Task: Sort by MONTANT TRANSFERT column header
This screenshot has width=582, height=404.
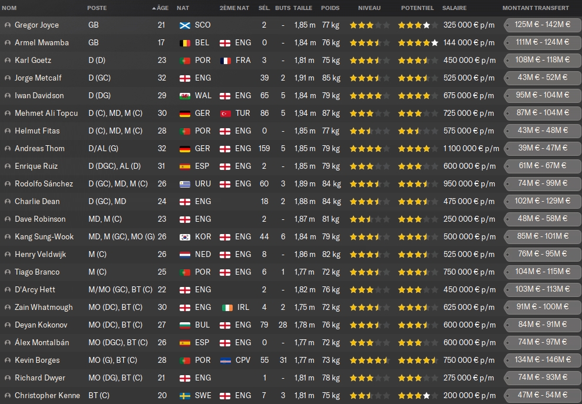Action: (535, 8)
